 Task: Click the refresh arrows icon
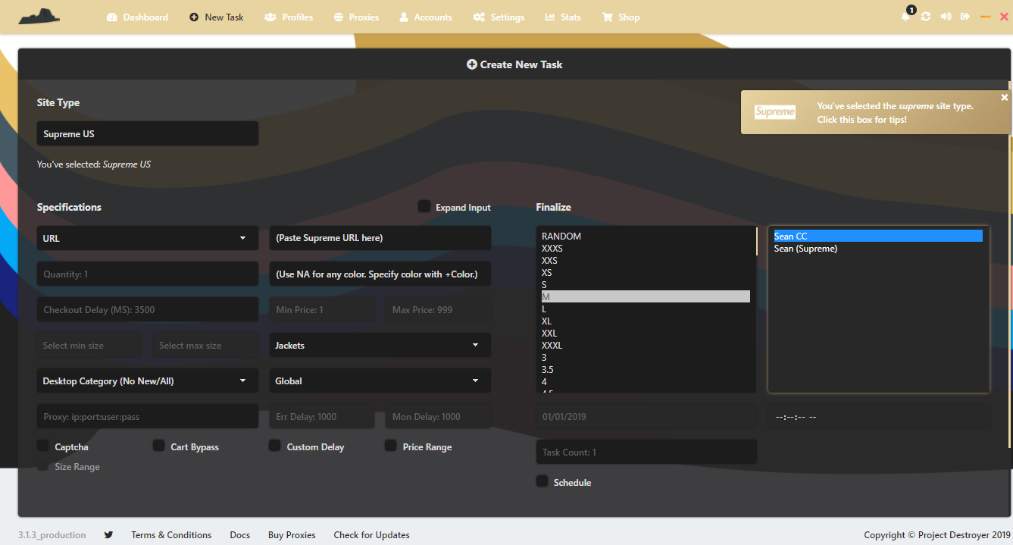click(x=926, y=17)
